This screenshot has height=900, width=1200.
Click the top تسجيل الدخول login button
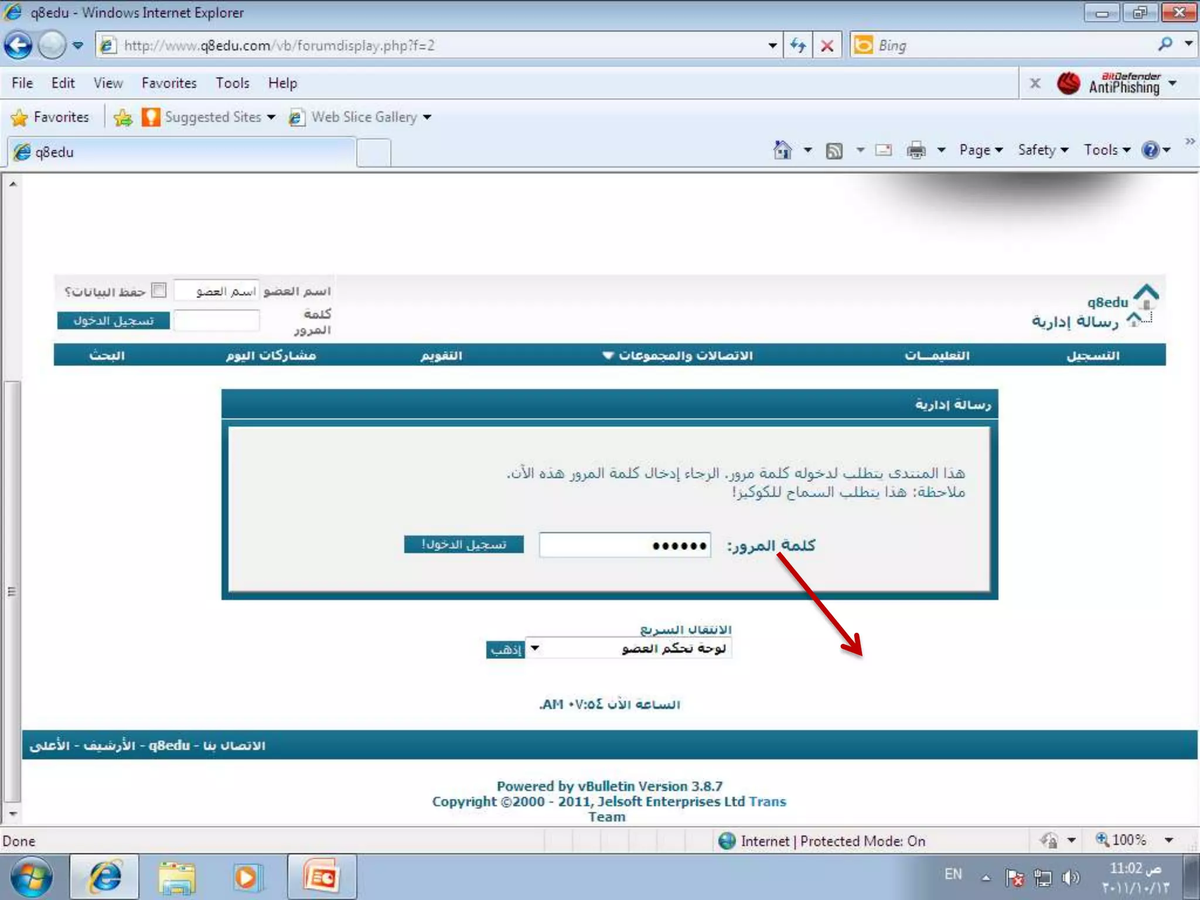113,321
